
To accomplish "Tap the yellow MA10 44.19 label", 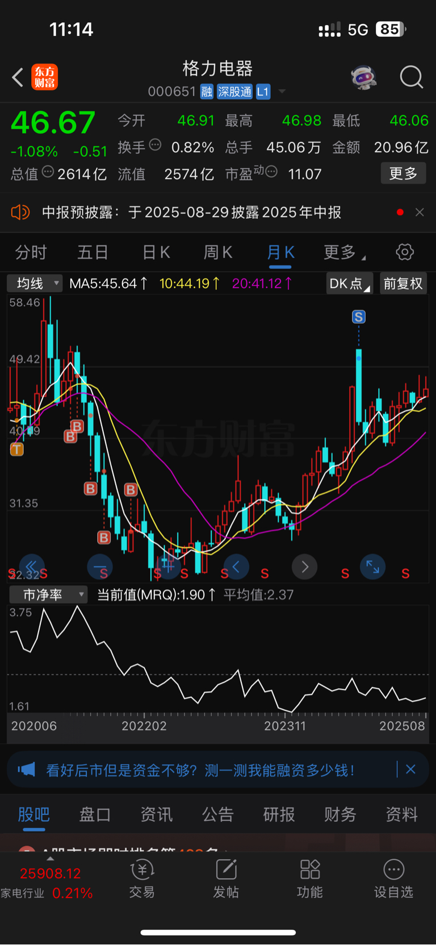I will pyautogui.click(x=189, y=283).
